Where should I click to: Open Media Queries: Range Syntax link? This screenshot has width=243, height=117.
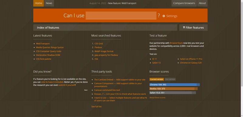(x=50, y=47)
